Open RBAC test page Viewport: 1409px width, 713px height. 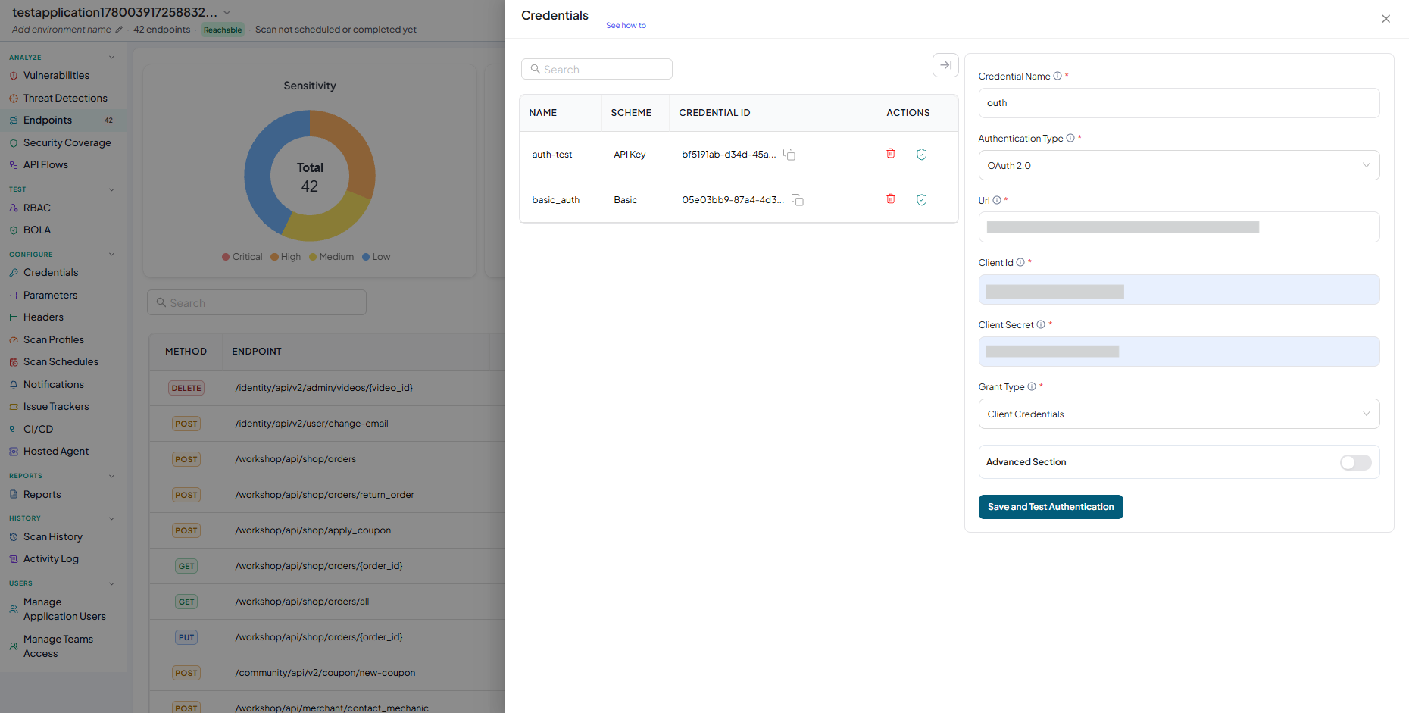tap(36, 208)
